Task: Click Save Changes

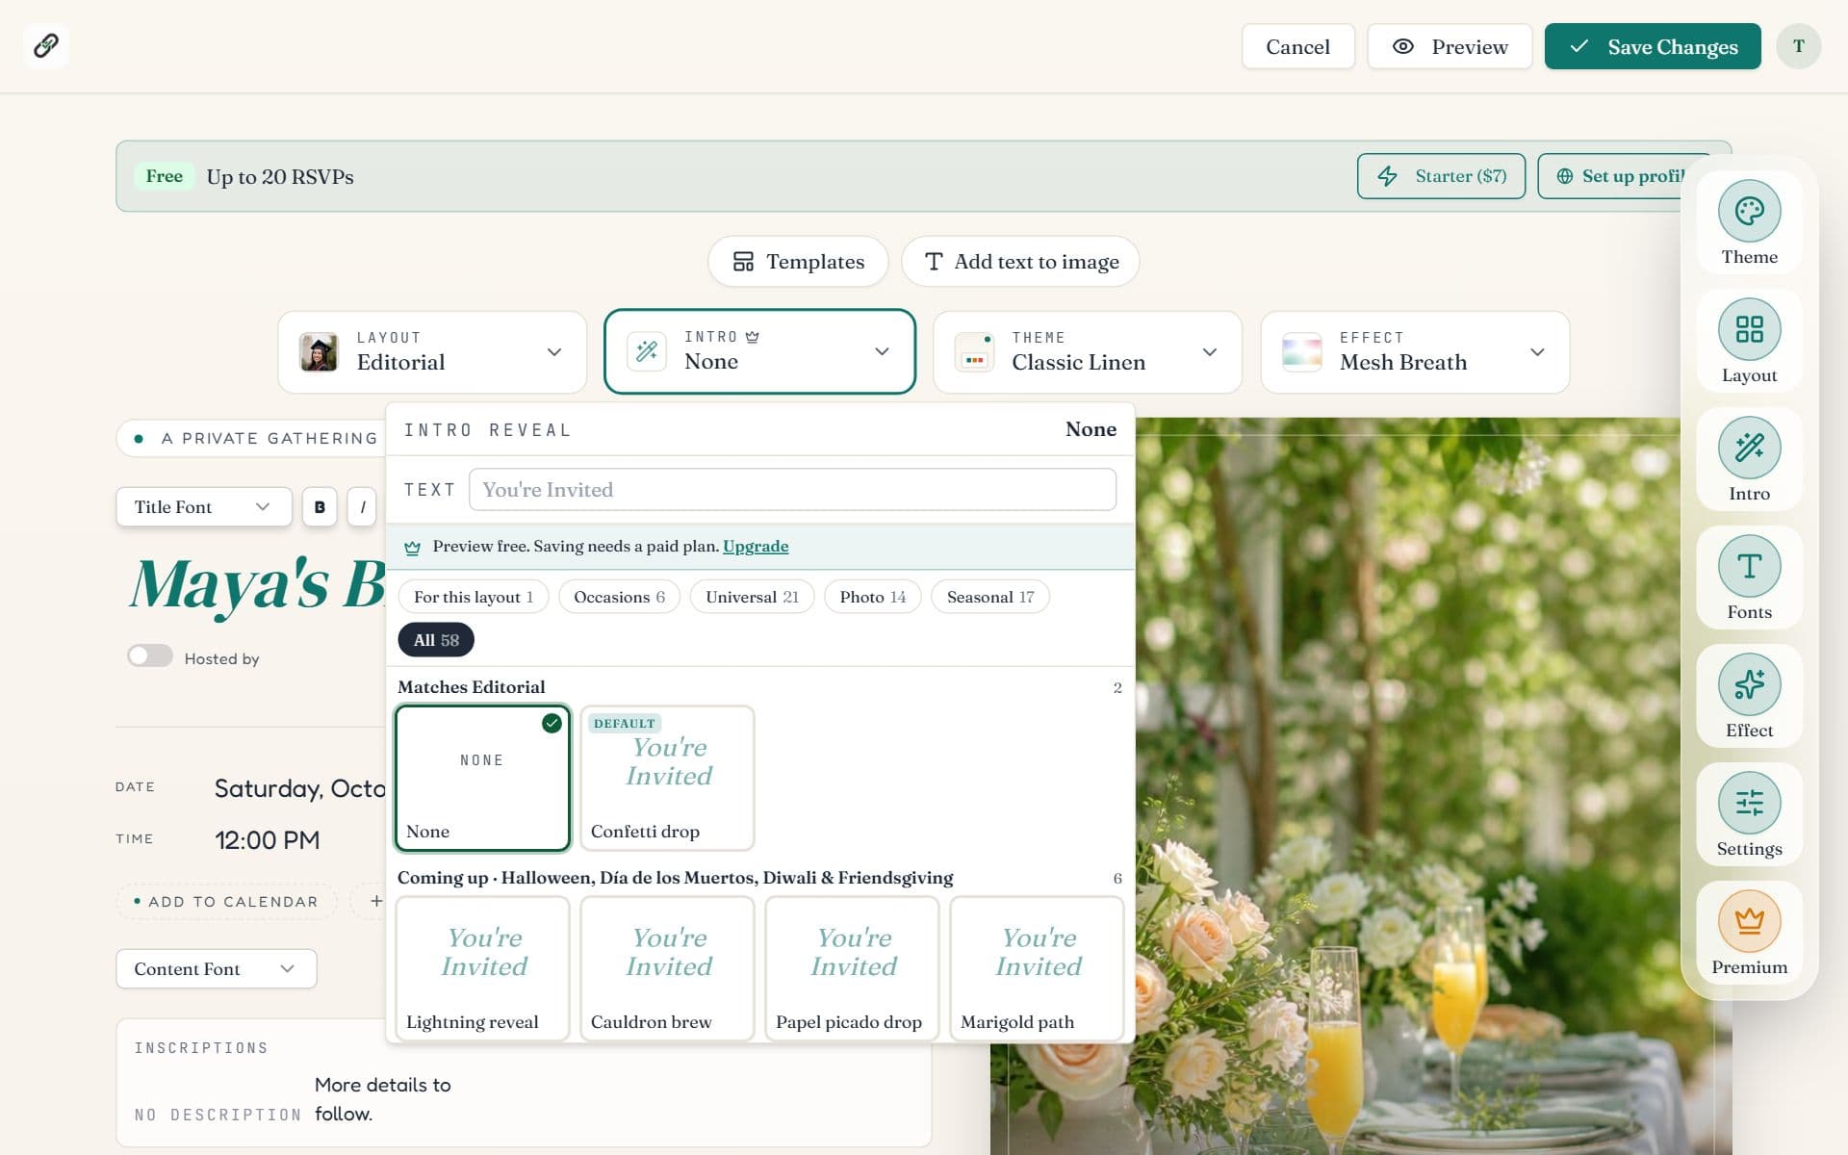Action: [1653, 46]
